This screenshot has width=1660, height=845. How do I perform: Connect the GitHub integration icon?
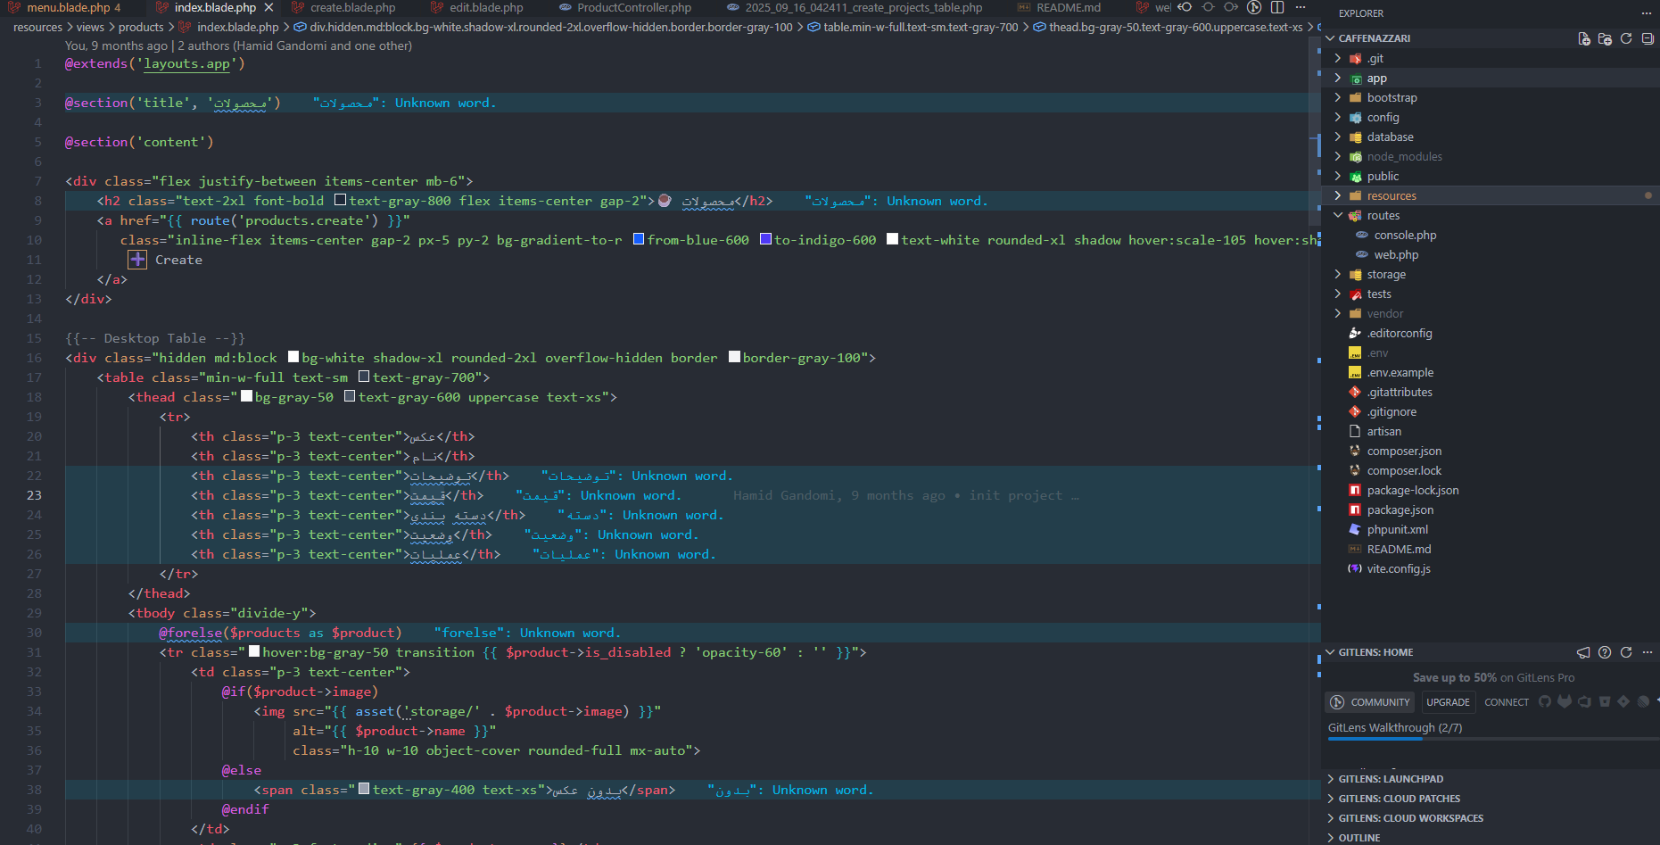pyautogui.click(x=1545, y=702)
